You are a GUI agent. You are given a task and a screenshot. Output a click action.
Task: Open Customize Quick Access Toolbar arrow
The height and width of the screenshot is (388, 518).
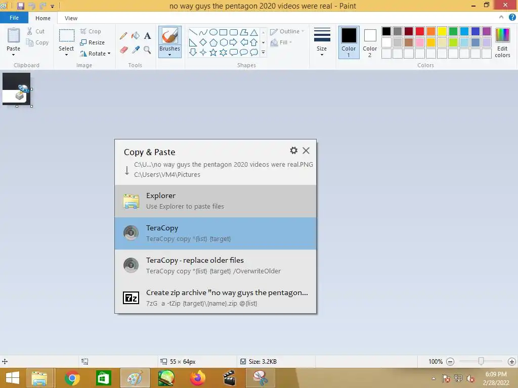click(x=52, y=6)
